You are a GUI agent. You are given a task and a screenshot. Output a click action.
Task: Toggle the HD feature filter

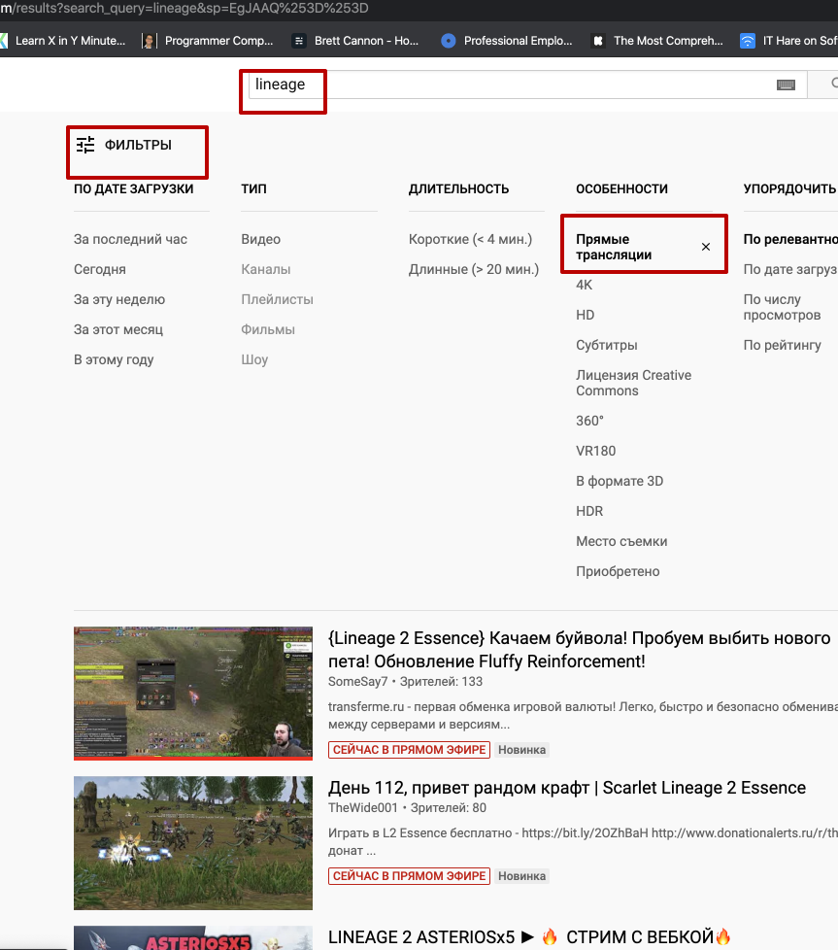click(x=585, y=315)
